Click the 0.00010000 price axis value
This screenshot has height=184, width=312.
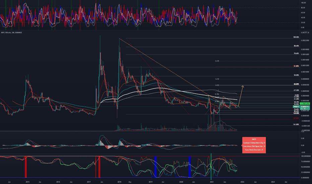coord(305,72)
